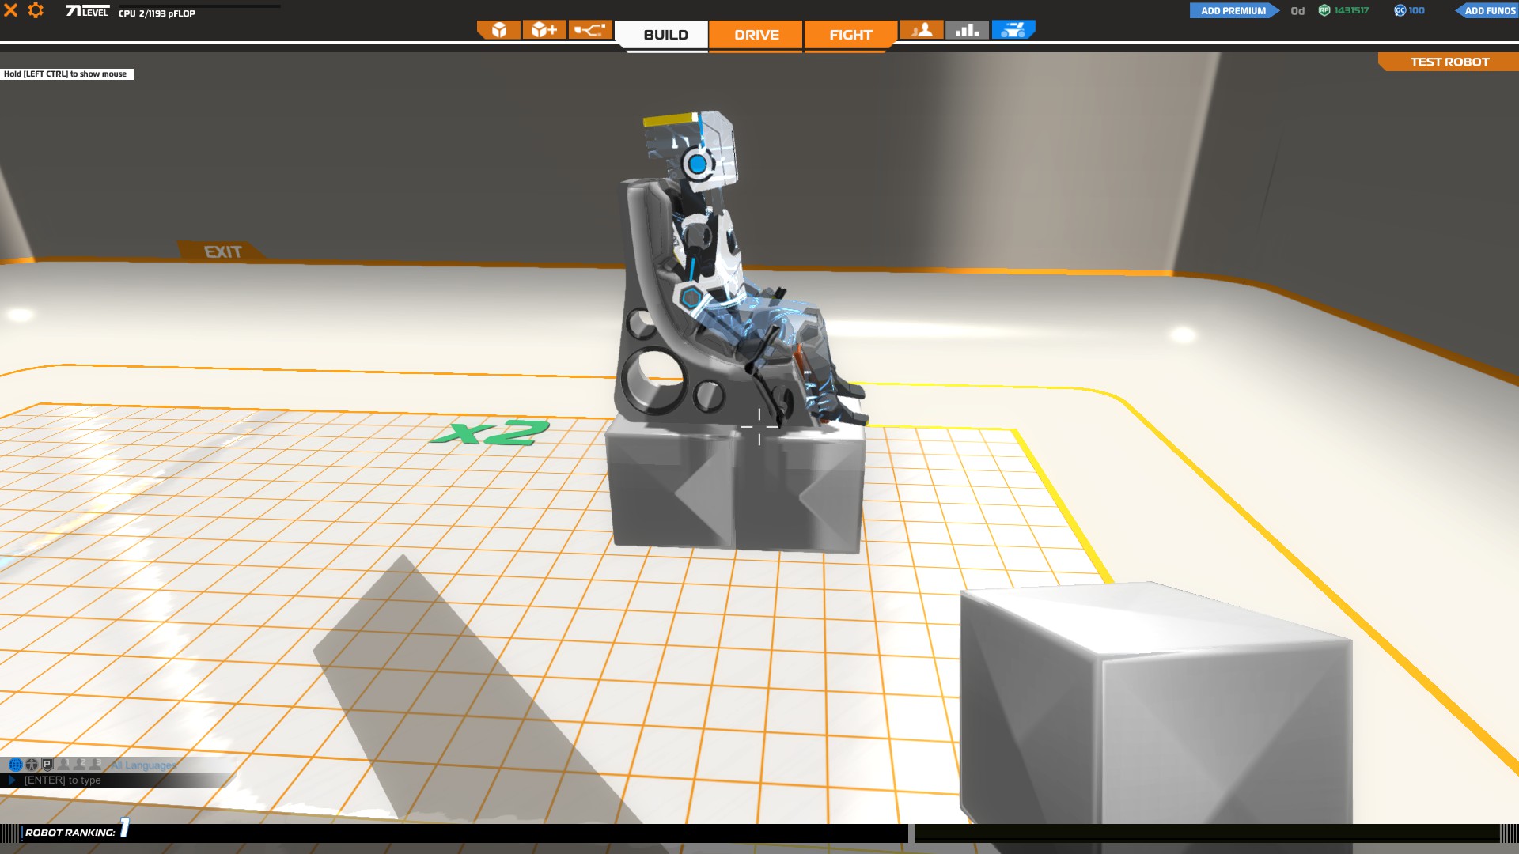Open the tech tree icon
1519x854 pixels.
tap(590, 30)
